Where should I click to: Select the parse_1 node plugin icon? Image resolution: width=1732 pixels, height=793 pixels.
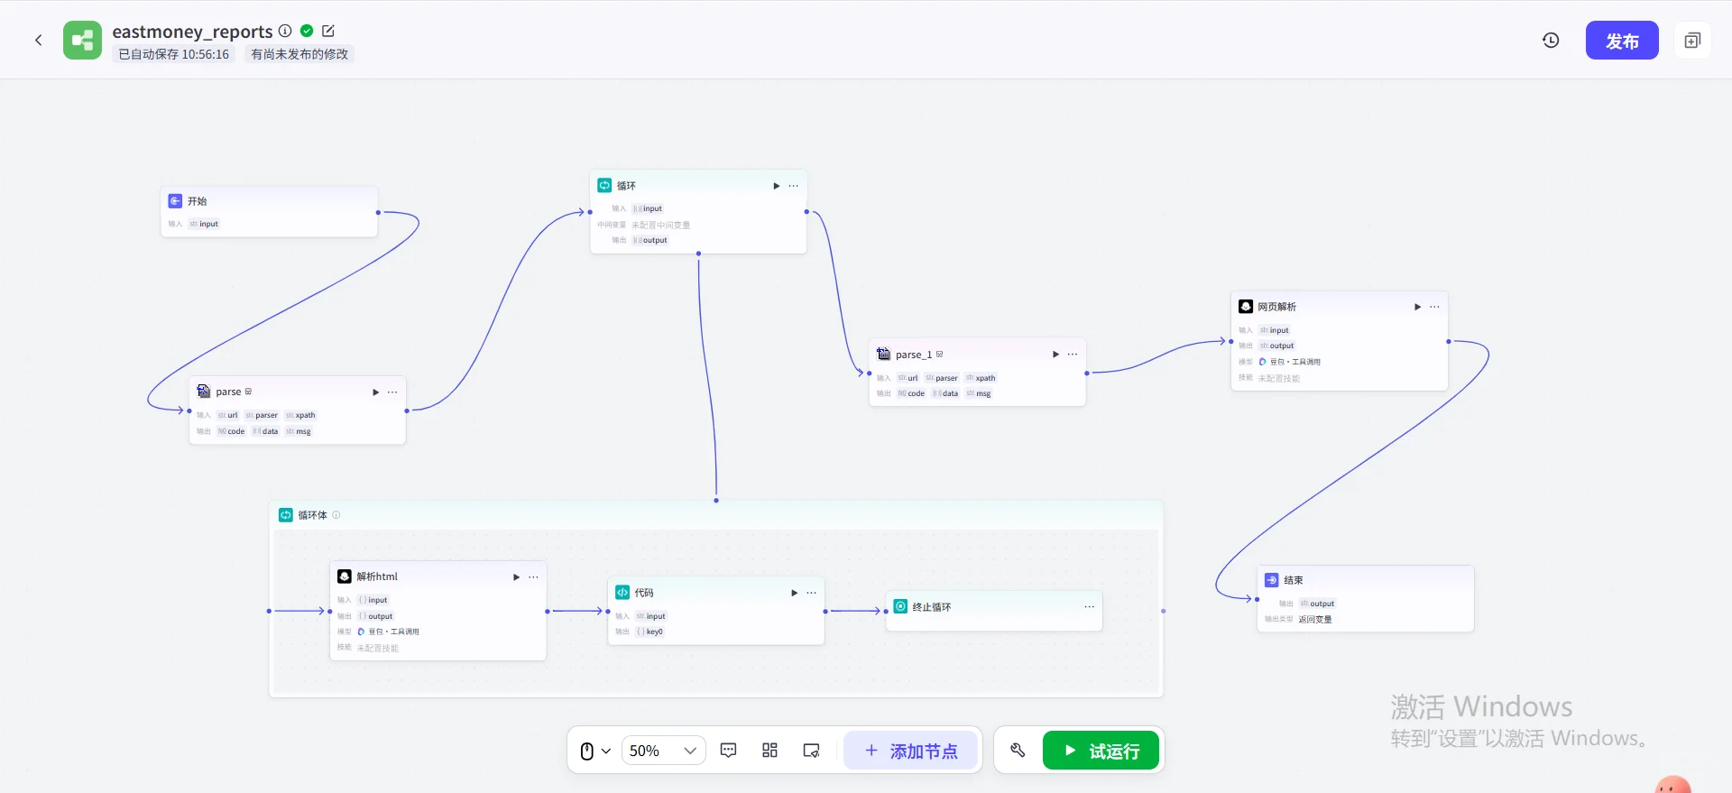(884, 355)
